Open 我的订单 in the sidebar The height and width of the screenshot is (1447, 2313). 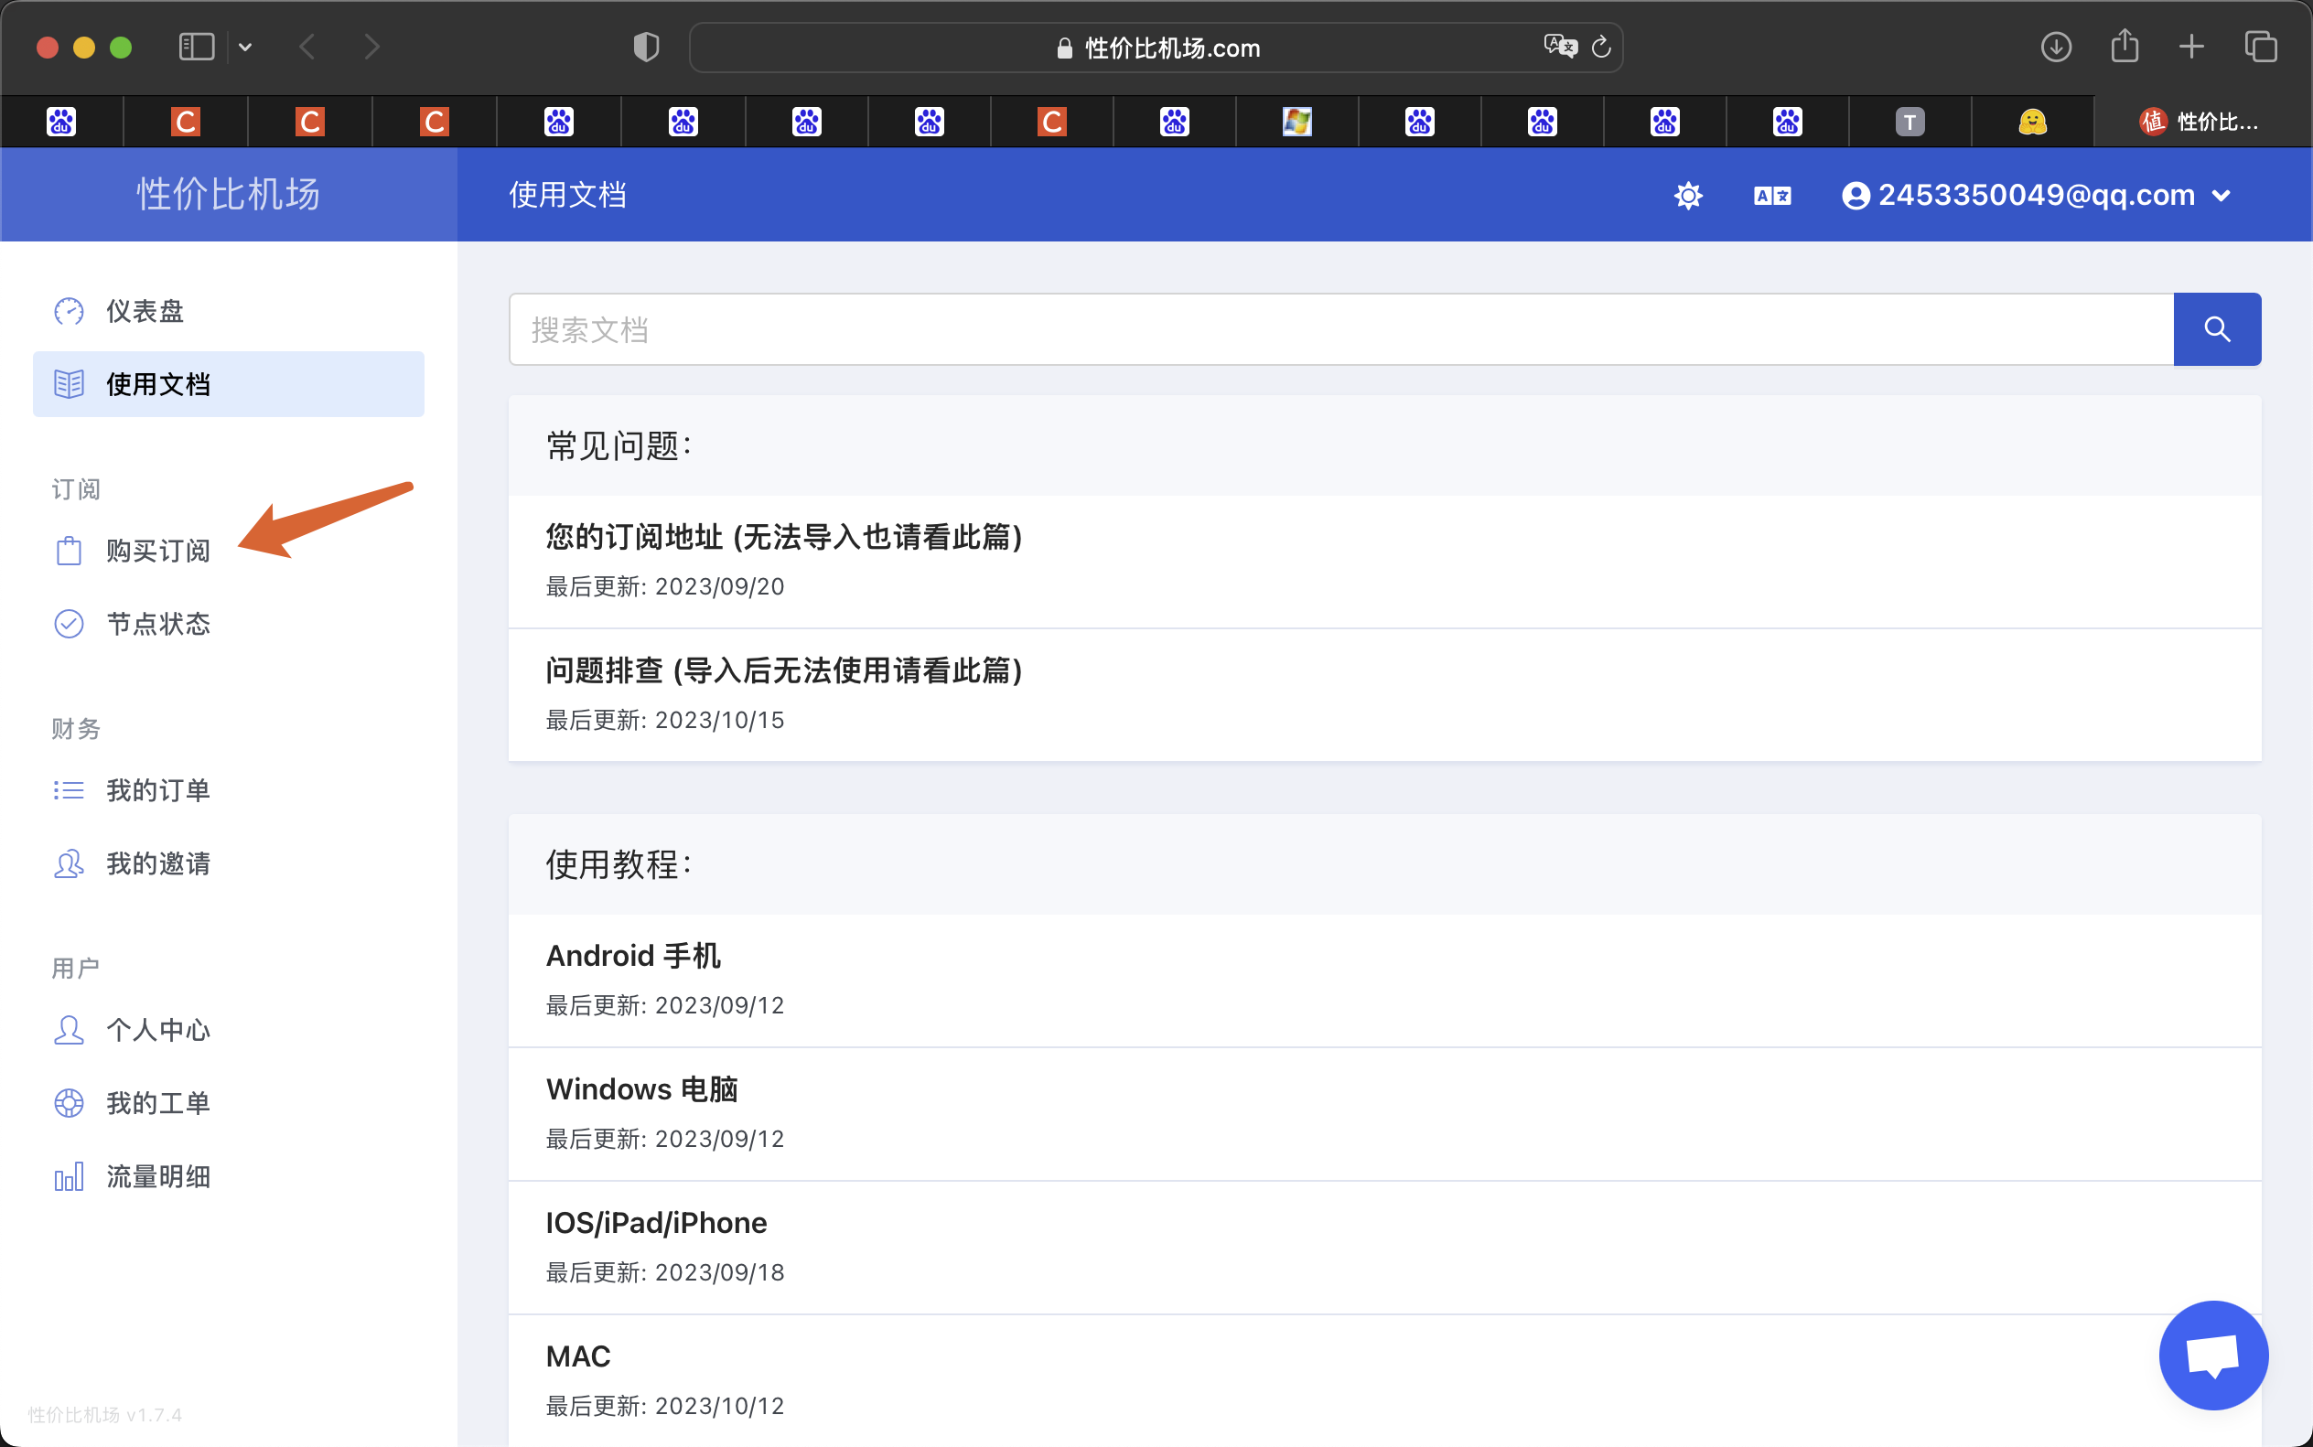click(228, 790)
